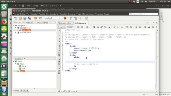Close the index.php editor tab
171x96 pixels.
[x=87, y=23]
